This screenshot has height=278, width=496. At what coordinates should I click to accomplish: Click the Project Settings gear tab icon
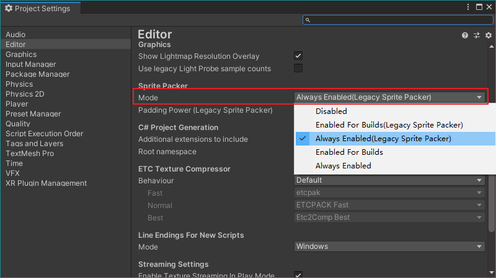pos(9,9)
